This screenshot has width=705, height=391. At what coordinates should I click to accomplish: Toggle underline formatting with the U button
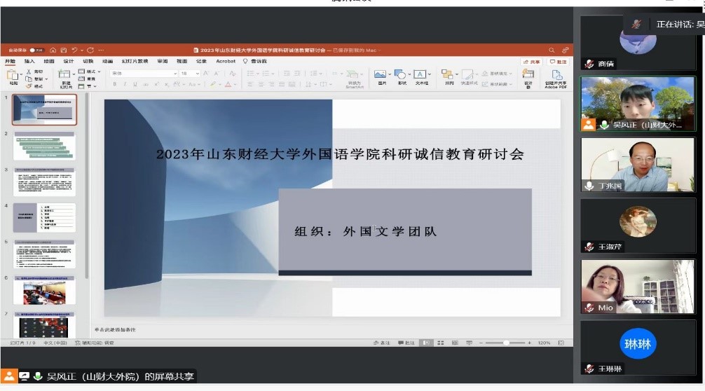(x=135, y=84)
